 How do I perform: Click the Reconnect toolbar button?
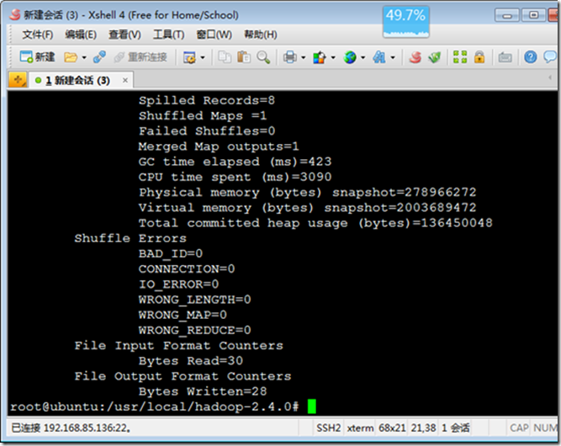coord(140,57)
